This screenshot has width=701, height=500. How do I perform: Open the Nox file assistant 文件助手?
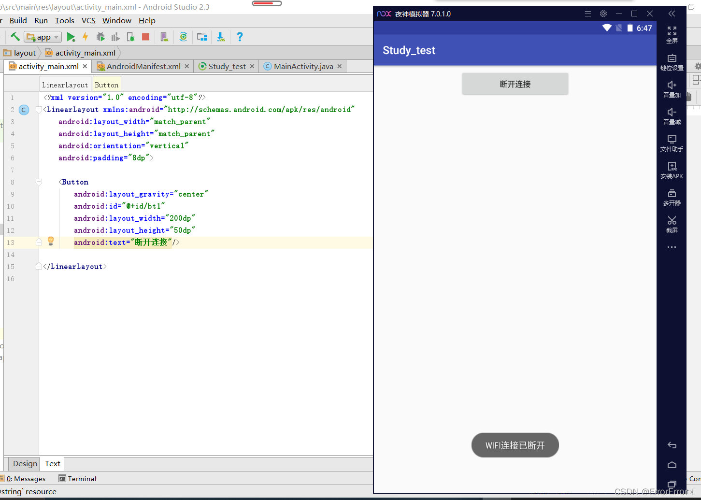pyautogui.click(x=672, y=143)
